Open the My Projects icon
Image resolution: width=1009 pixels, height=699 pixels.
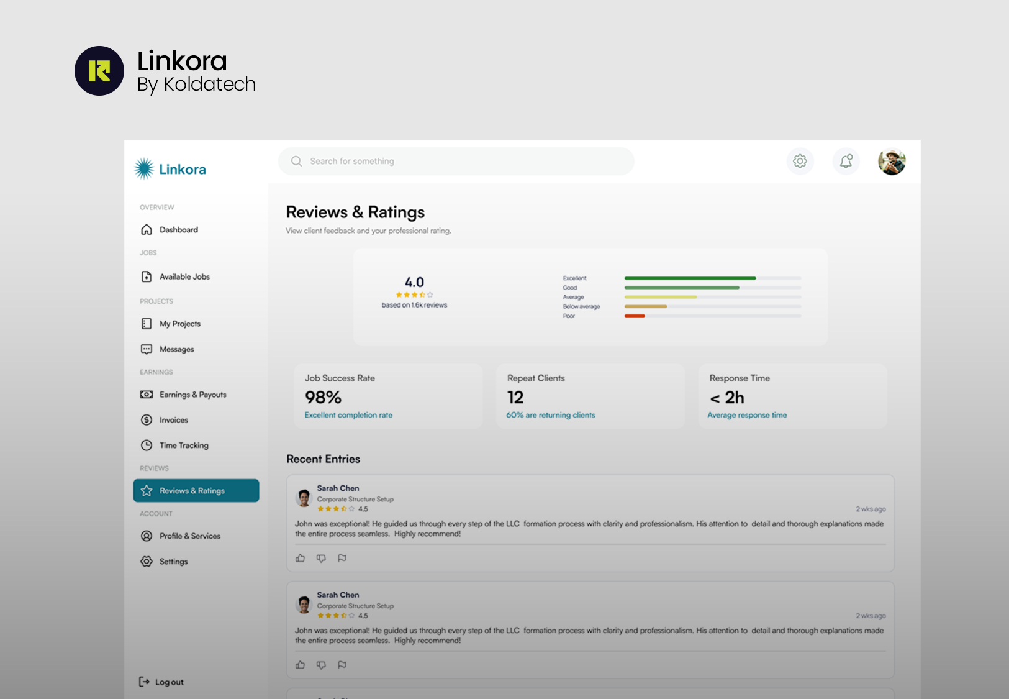[147, 323]
